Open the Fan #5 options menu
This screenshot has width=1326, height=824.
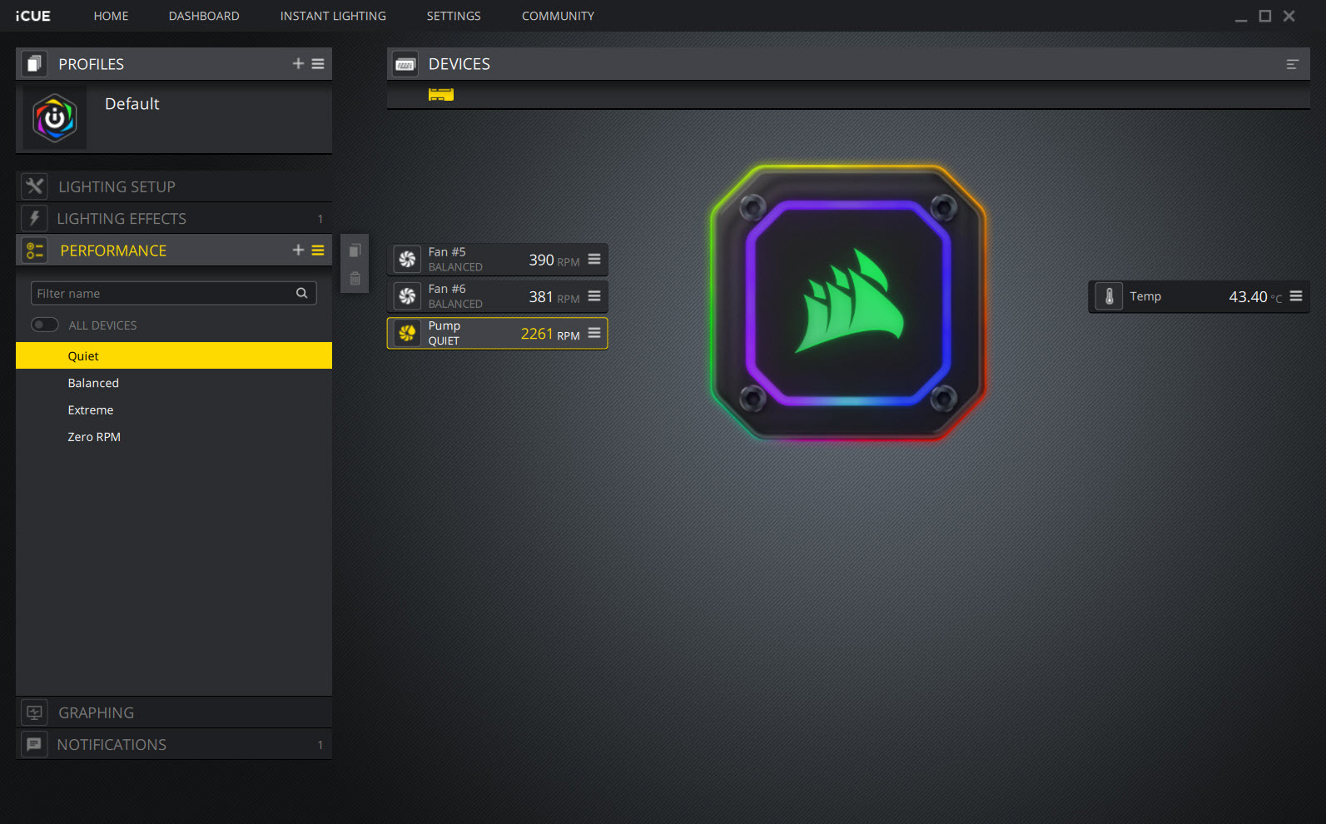point(594,259)
